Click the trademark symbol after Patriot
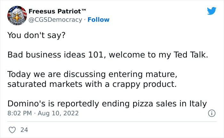This screenshot has width=224, height=138. [84, 10]
